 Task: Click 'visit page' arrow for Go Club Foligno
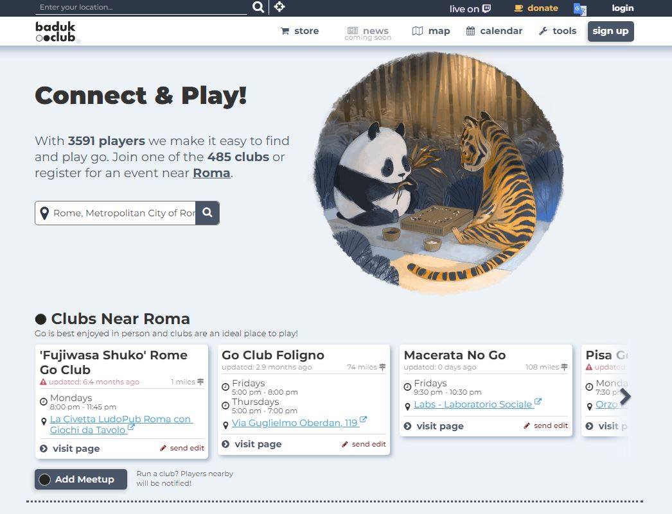tap(225, 443)
